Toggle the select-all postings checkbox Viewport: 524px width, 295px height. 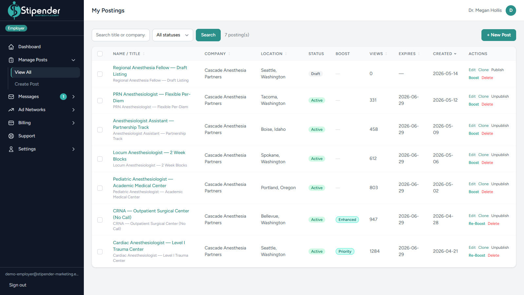[x=100, y=54]
